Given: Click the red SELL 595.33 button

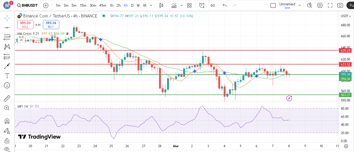Looking at the screenshot, I should [x=25, y=25].
